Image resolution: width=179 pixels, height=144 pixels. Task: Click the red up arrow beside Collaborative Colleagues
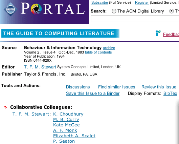[x=5, y=107]
